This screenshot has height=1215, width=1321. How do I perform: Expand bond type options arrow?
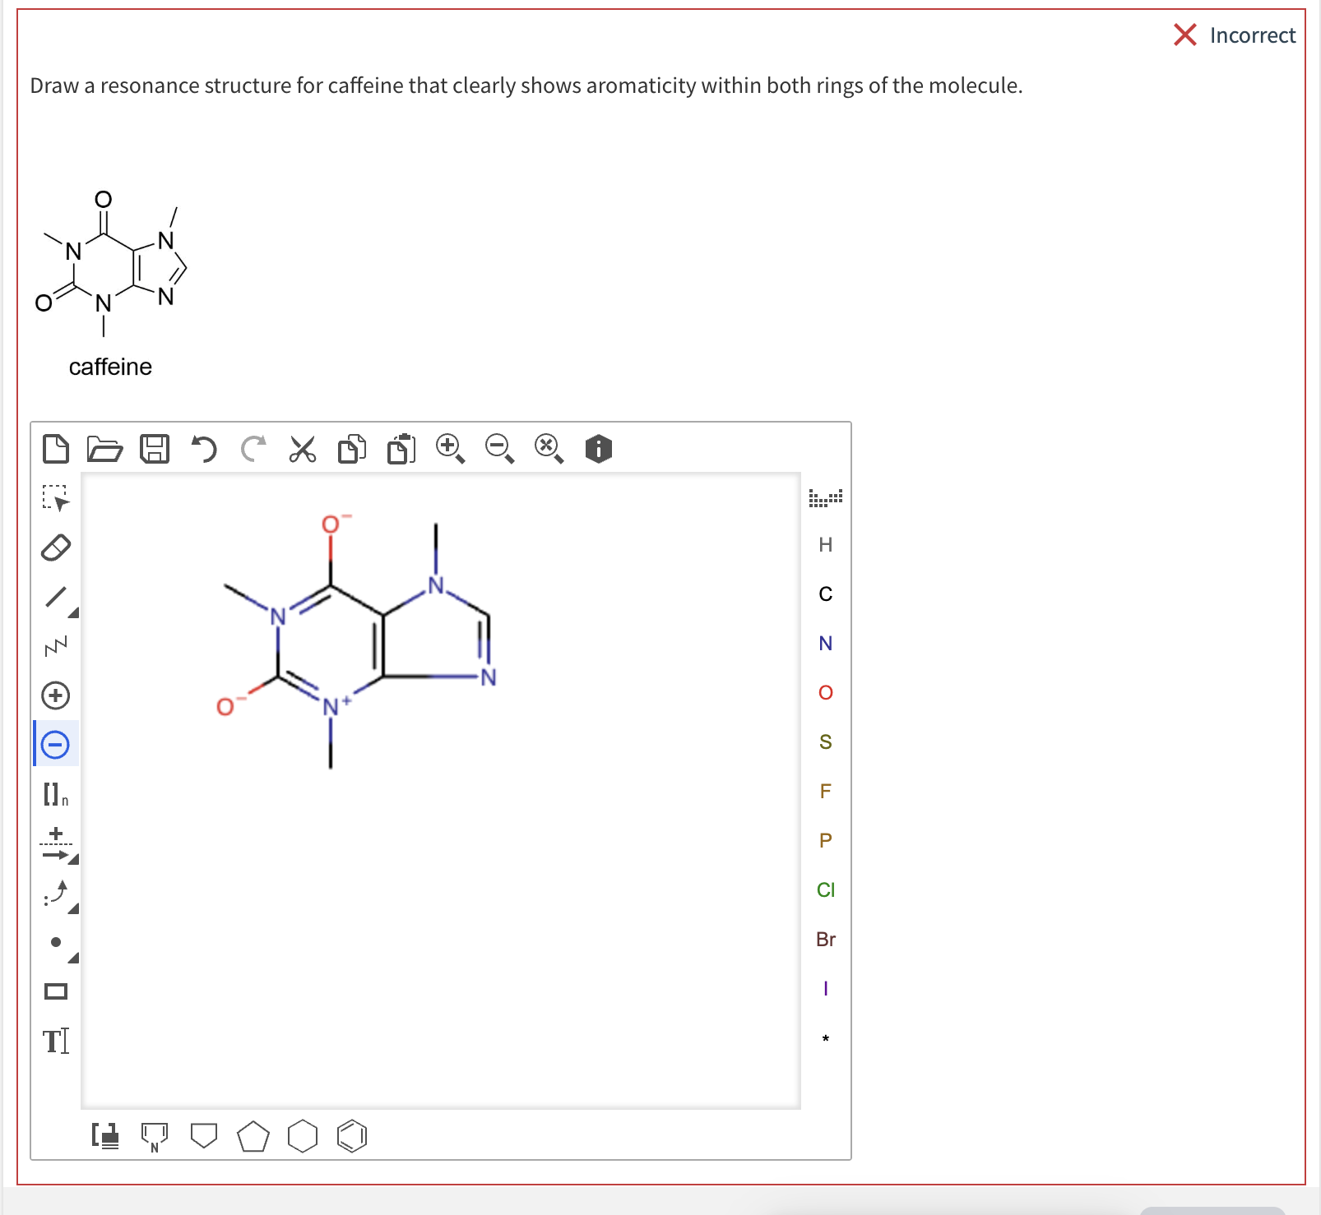pos(74,612)
